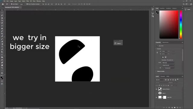Toggle layer filtering switch on or off
Viewport: 193px width, 109px height.
tap(178, 79)
